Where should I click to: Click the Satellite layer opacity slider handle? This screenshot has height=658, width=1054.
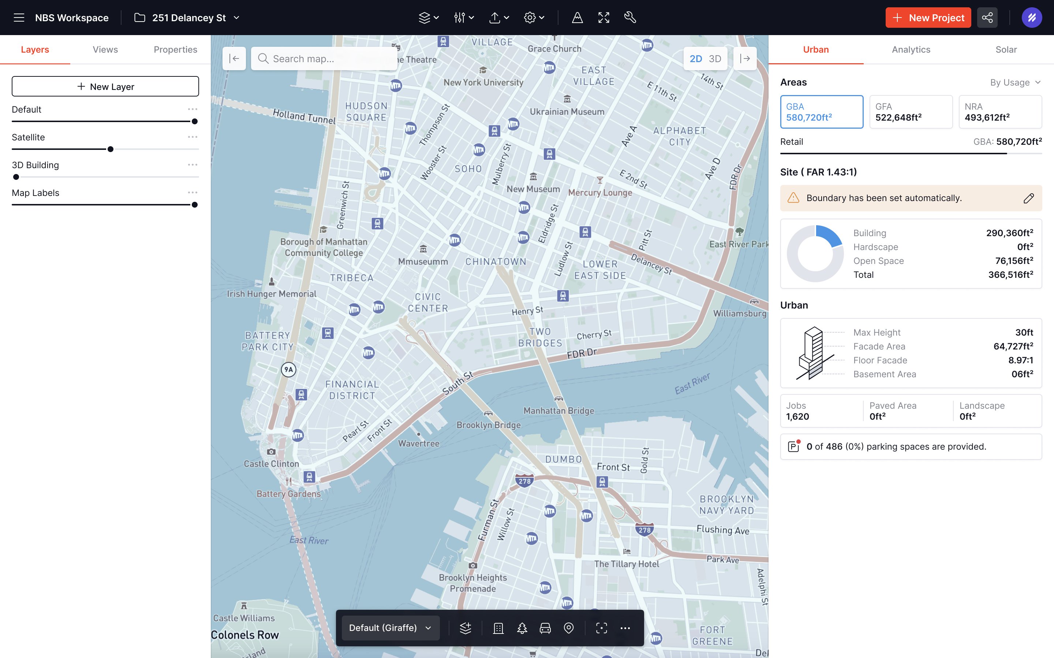pyautogui.click(x=111, y=149)
